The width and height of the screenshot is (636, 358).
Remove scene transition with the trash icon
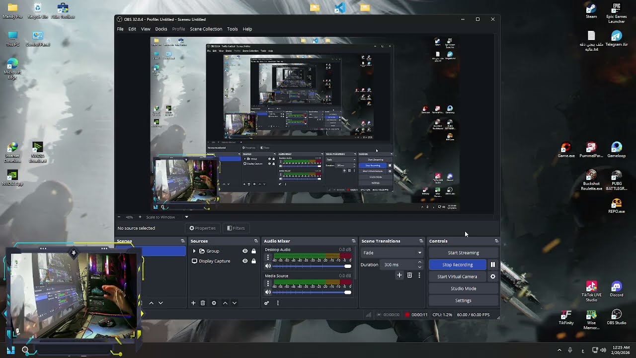click(x=409, y=275)
